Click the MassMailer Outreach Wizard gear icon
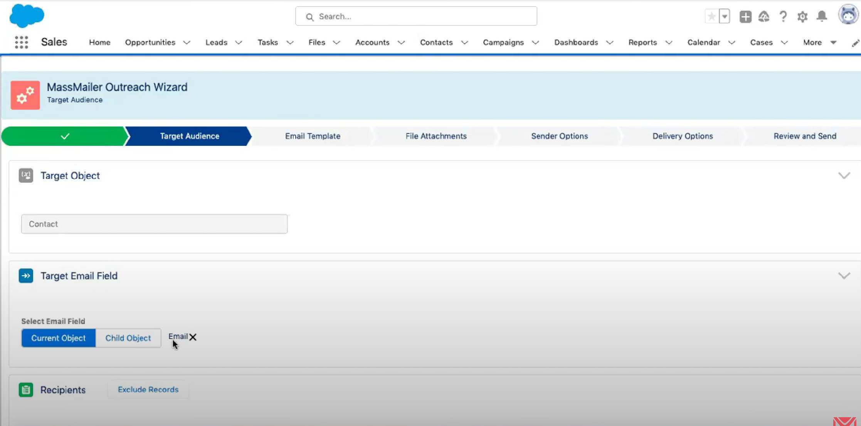The width and height of the screenshot is (861, 426). coord(25,95)
